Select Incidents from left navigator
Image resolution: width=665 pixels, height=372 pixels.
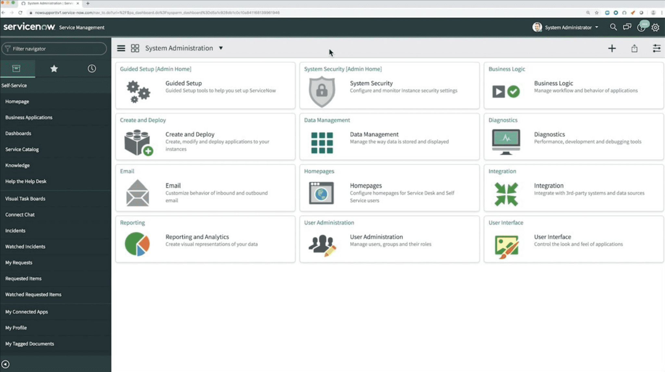point(15,230)
